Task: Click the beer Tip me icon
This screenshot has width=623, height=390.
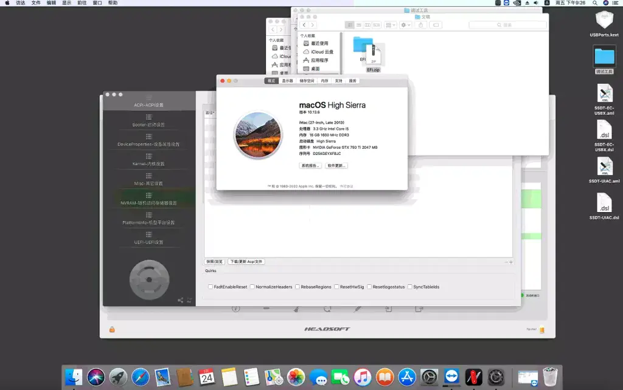Action: 542,329
